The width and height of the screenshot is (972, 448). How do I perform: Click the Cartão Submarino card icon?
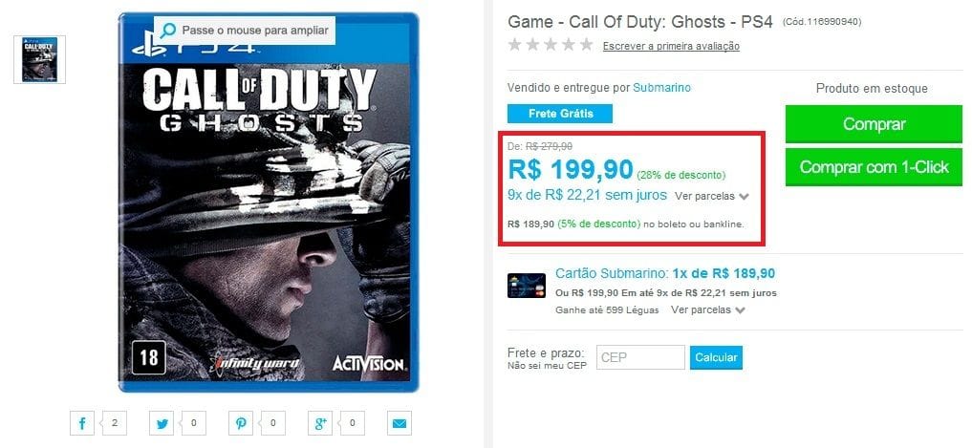[x=527, y=286]
